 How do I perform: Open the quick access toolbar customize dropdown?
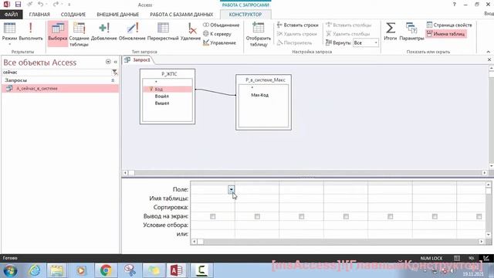pos(69,5)
